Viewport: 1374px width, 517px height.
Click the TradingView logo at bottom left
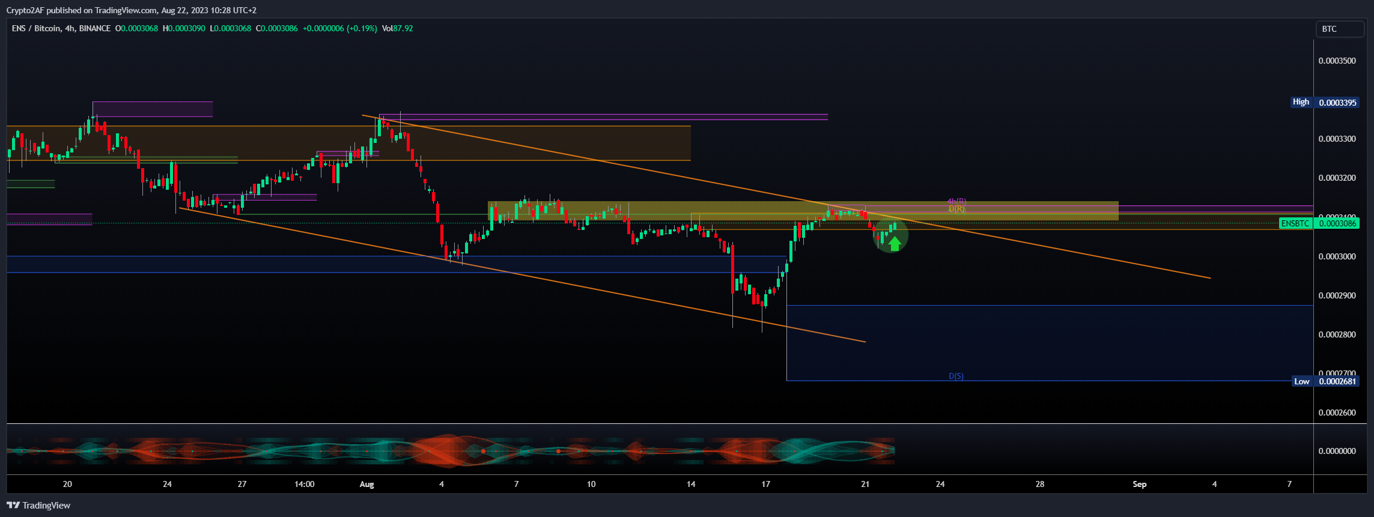[38, 506]
